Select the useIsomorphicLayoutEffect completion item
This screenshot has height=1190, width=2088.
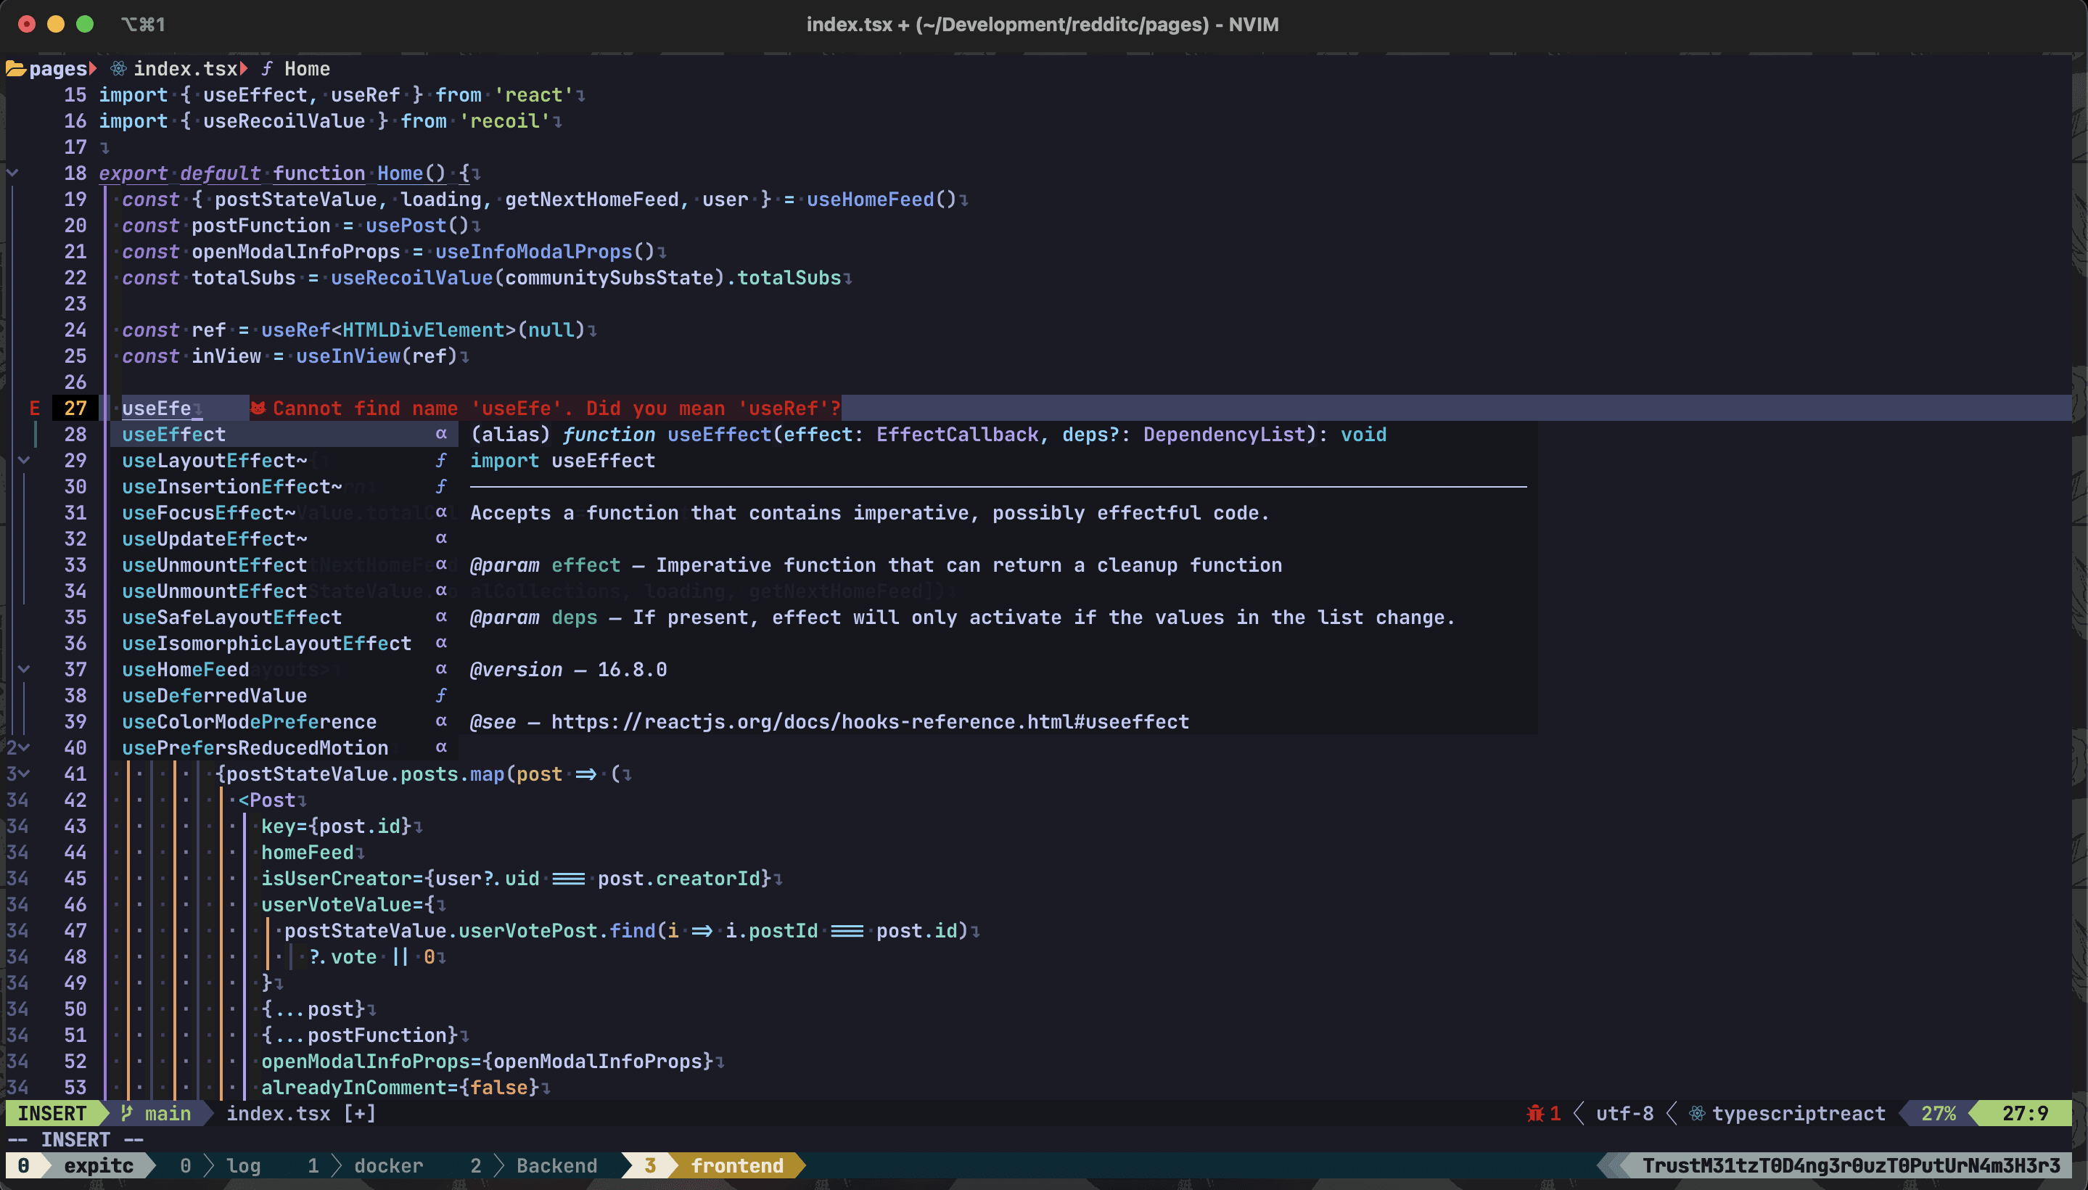pyautogui.click(x=284, y=643)
